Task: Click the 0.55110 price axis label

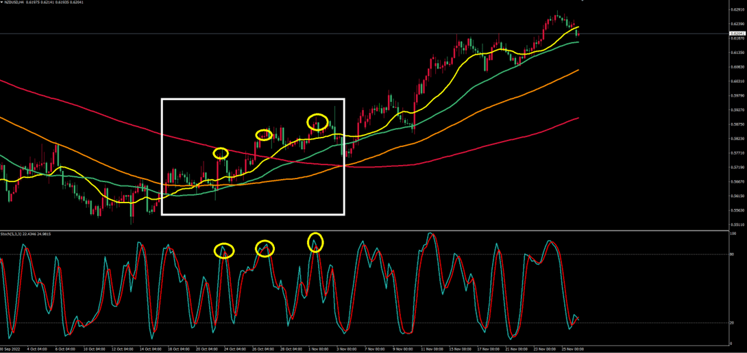Action: pyautogui.click(x=737, y=224)
